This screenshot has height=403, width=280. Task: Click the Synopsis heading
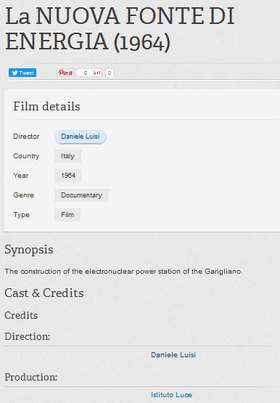pos(29,250)
